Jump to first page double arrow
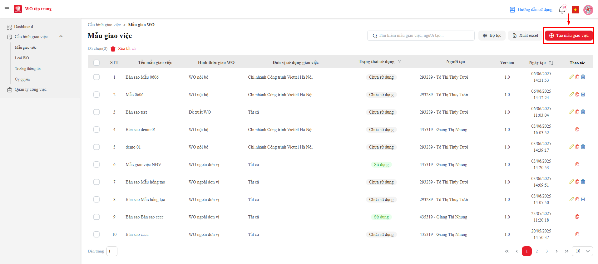 [507, 251]
